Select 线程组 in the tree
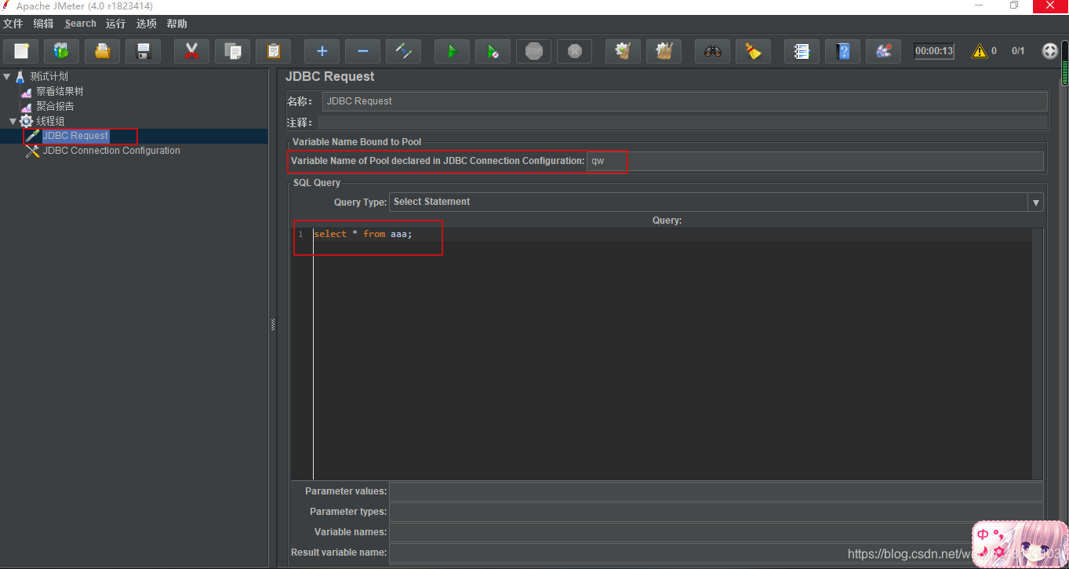 point(50,121)
